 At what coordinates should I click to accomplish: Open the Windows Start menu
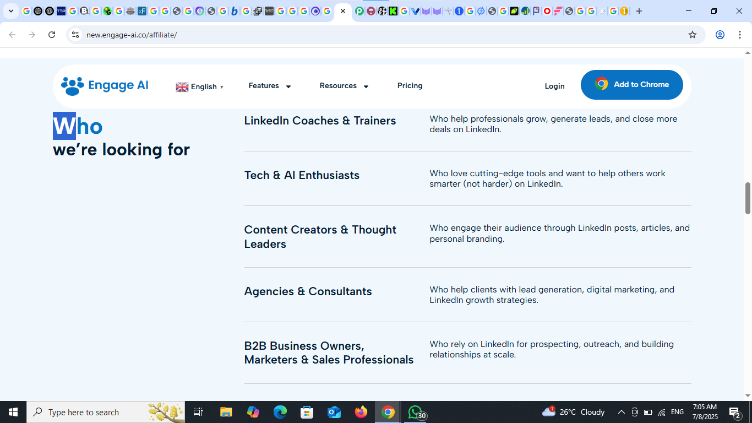point(13,412)
